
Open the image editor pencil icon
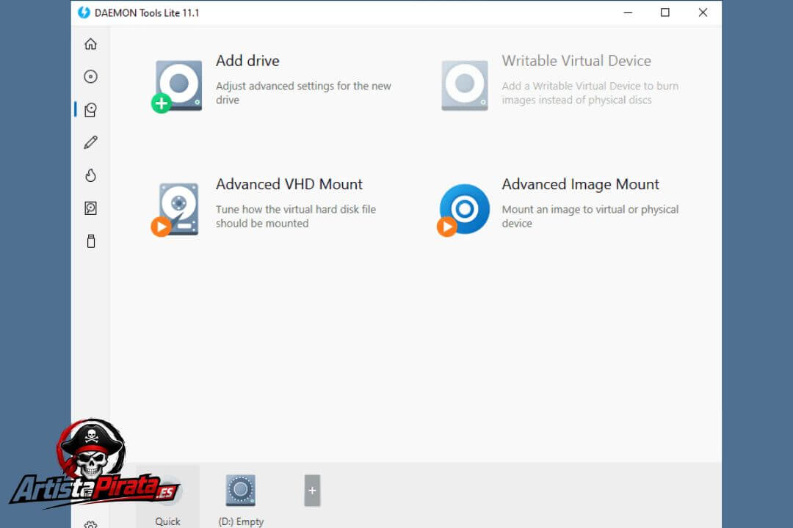click(x=90, y=142)
